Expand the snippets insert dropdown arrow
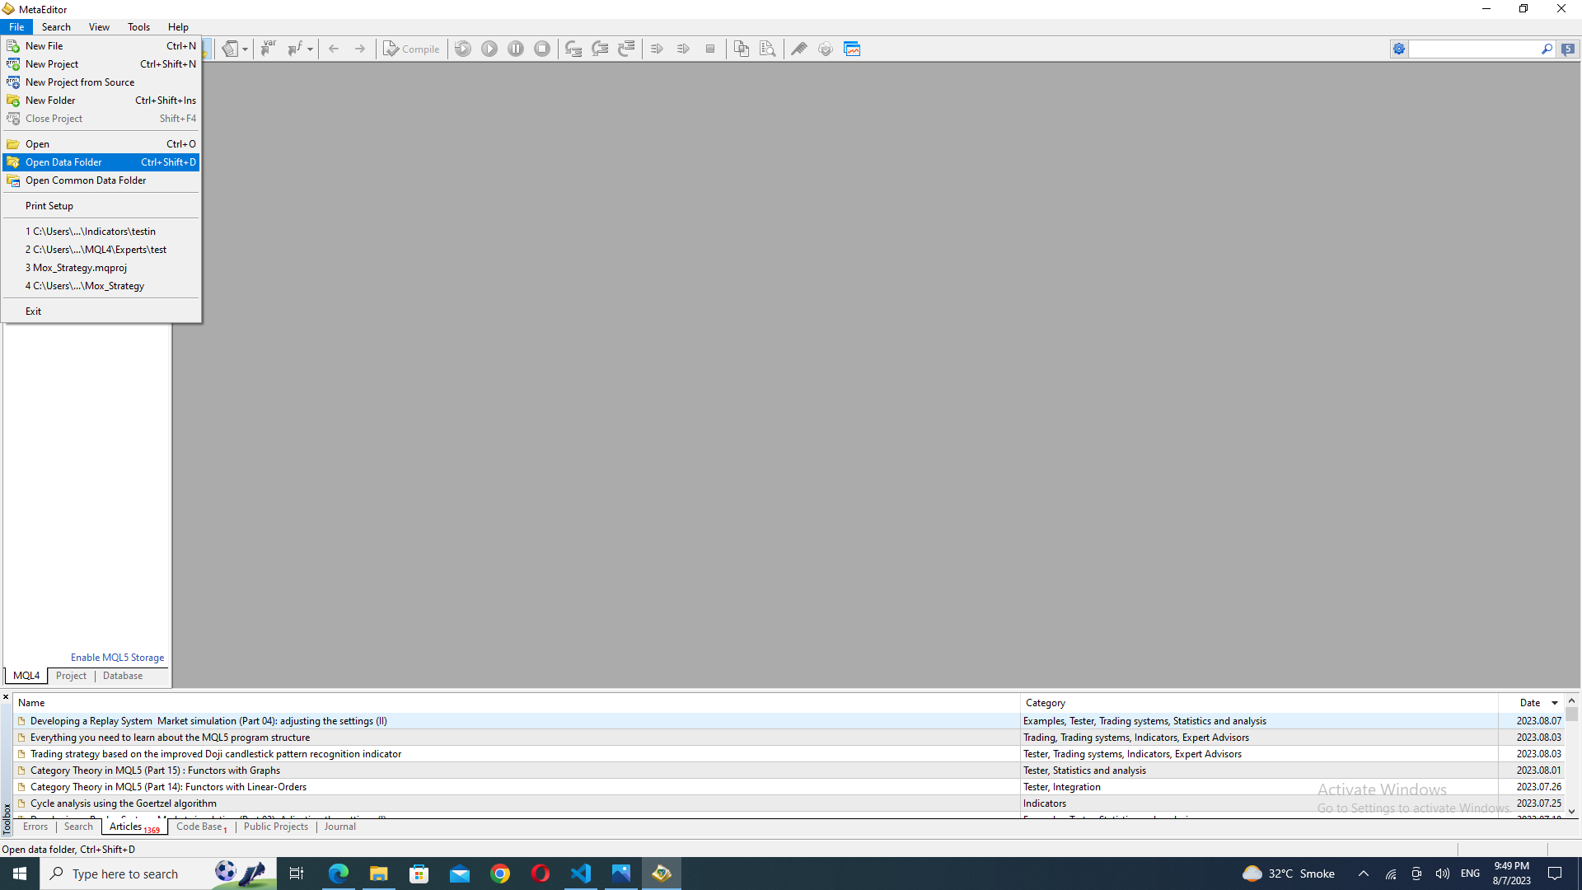Viewport: 1582px width, 890px height. coord(245,49)
